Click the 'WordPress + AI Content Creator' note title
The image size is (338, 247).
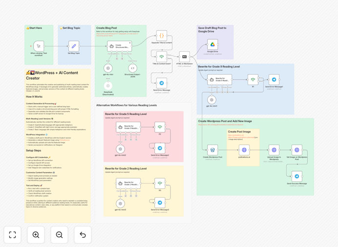click(x=52, y=75)
